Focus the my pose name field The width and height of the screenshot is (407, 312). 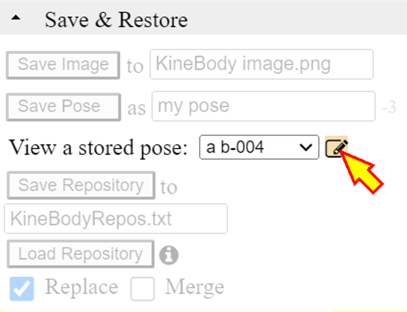click(x=264, y=106)
